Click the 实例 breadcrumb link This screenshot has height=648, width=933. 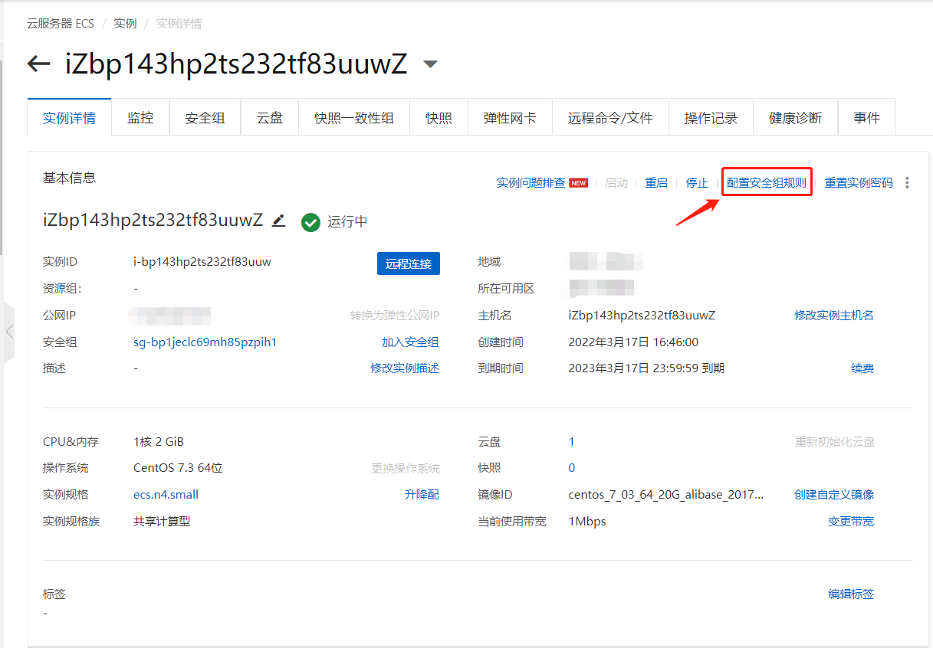click(125, 24)
